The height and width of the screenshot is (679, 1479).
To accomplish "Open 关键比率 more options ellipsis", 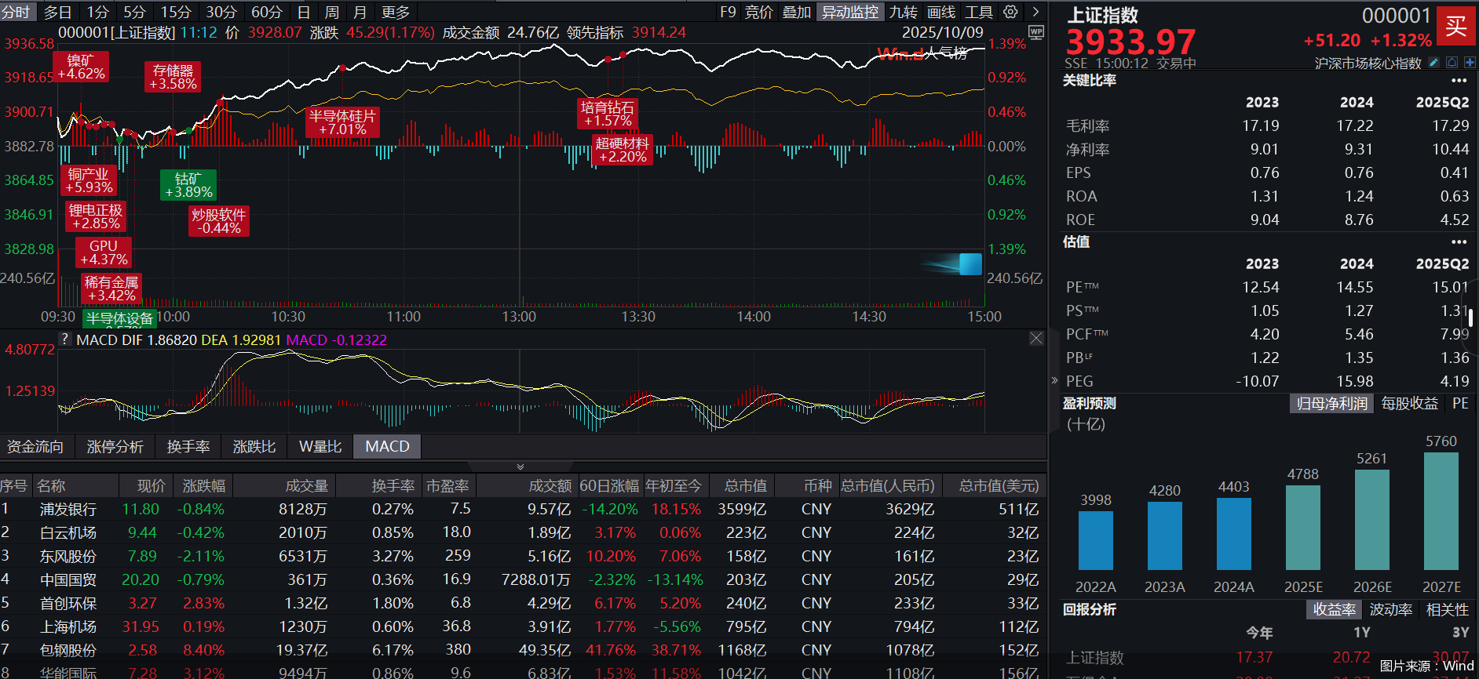I will click(x=1459, y=81).
